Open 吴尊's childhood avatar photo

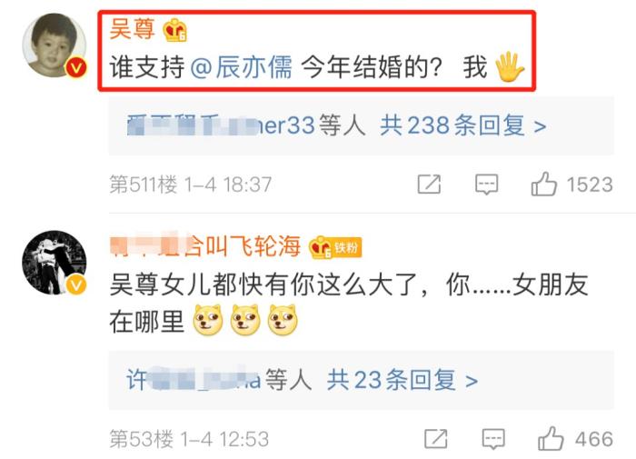[54, 45]
